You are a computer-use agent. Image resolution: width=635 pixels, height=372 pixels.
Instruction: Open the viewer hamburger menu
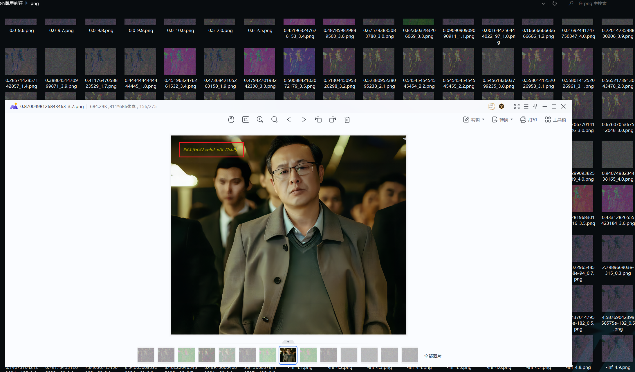526,107
